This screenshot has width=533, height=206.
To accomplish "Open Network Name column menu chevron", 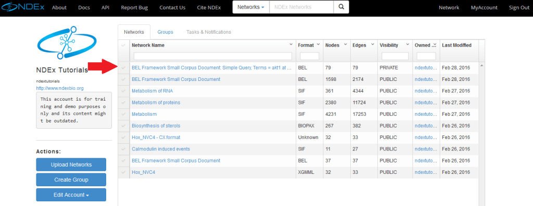I will pos(291,45).
